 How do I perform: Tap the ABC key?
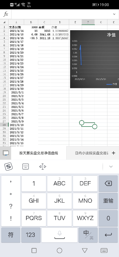tap(59, 183)
